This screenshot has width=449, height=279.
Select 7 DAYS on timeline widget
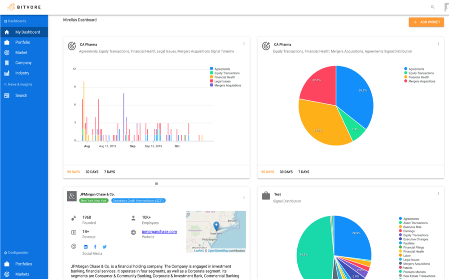[110, 172]
